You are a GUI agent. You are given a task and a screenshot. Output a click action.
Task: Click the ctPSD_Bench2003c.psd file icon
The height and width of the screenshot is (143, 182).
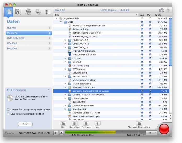pyautogui.click(x=70, y=55)
